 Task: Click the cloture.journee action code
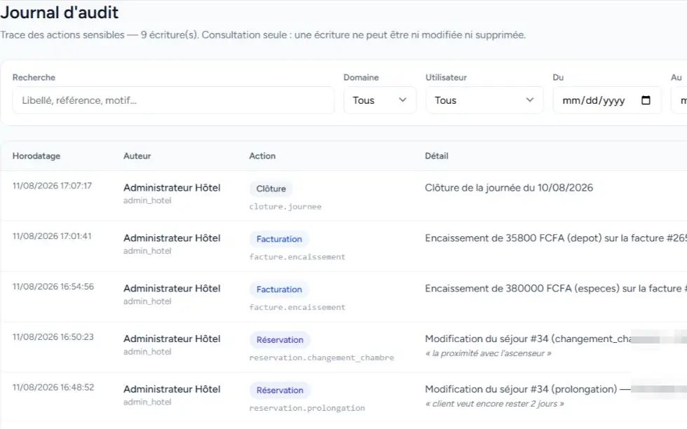click(x=285, y=206)
